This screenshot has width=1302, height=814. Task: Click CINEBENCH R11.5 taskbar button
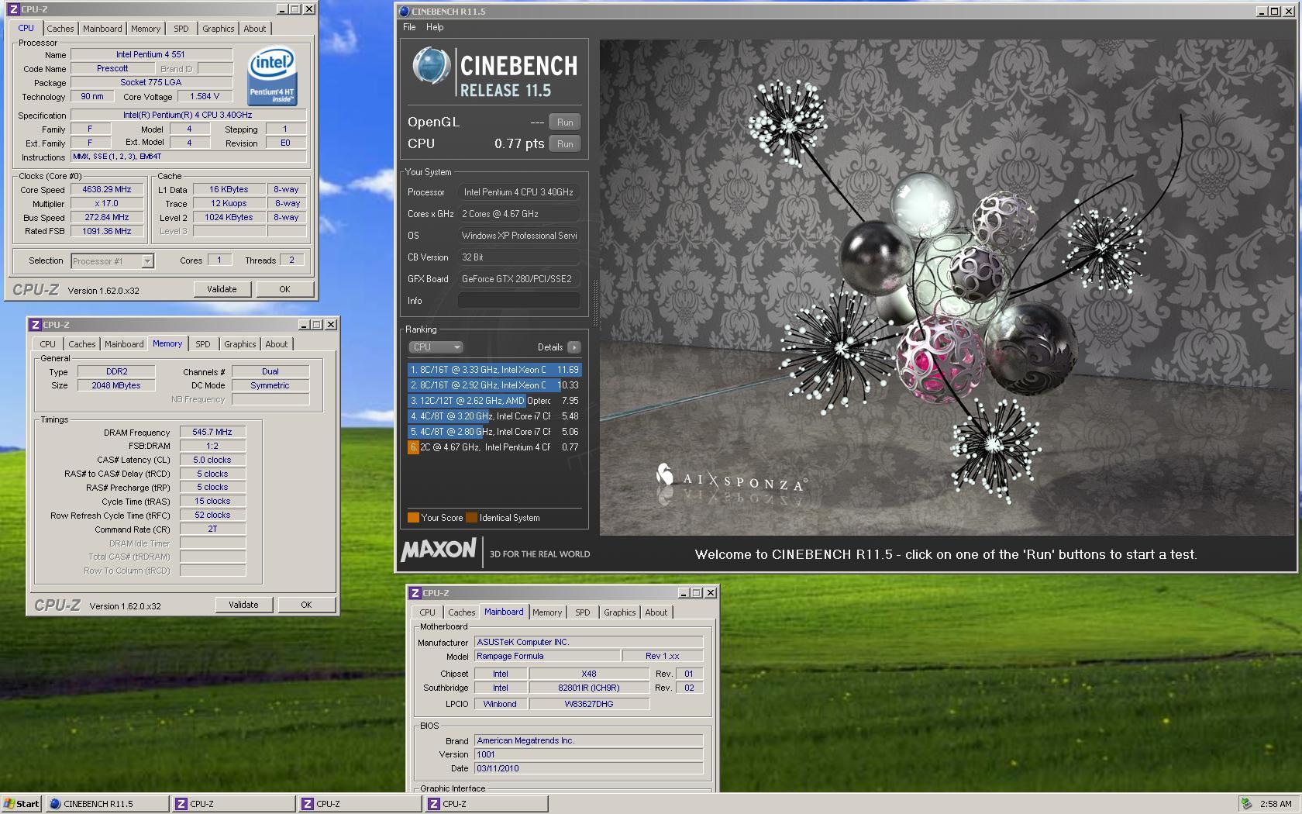pos(107,804)
